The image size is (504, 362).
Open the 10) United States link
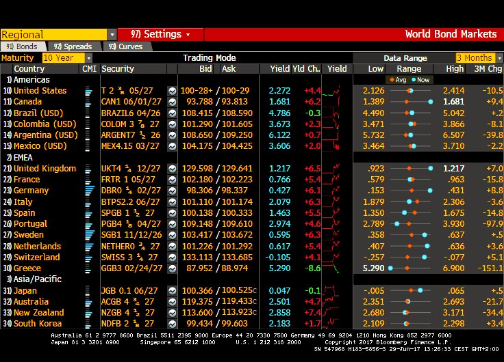(35, 91)
